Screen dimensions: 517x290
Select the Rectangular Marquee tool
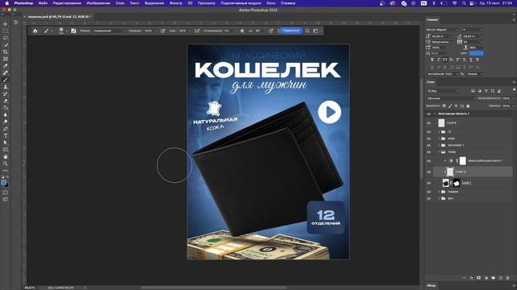click(6, 31)
